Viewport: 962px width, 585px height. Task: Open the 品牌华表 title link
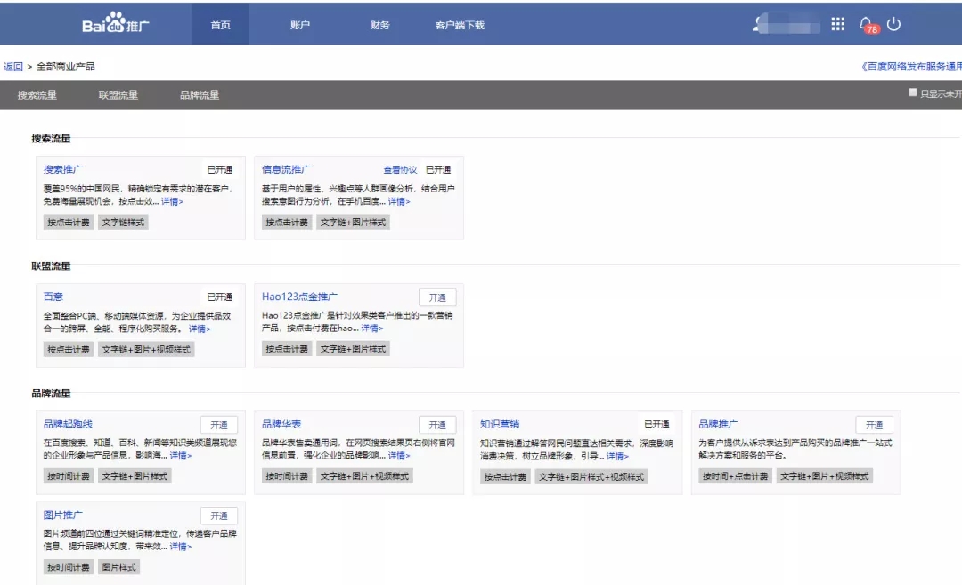pyautogui.click(x=281, y=424)
